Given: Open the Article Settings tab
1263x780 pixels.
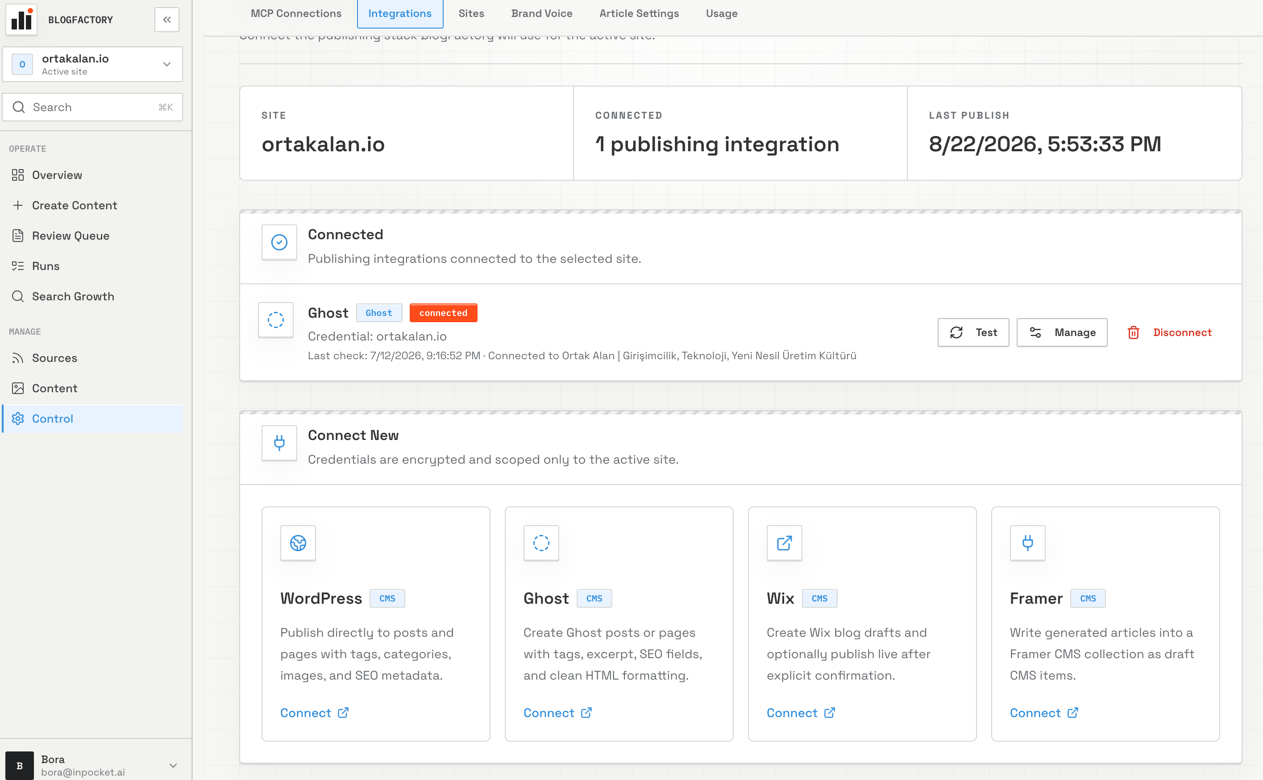Looking at the screenshot, I should pos(639,13).
